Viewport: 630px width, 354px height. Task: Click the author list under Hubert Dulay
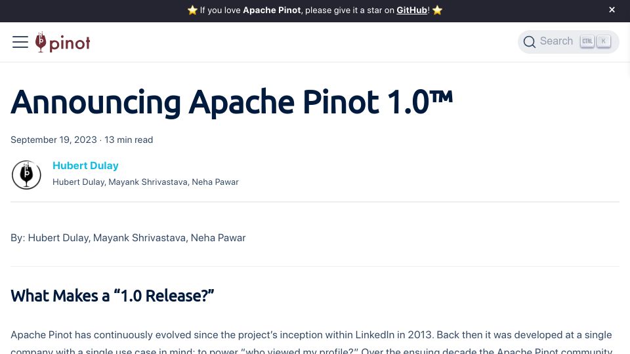click(146, 182)
